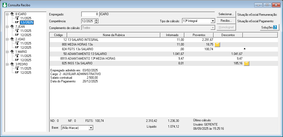Image resolution: width=283 pixels, height=137 pixels.
Task: Click the Empregado code input field
Action: pyautogui.click(x=90, y=14)
